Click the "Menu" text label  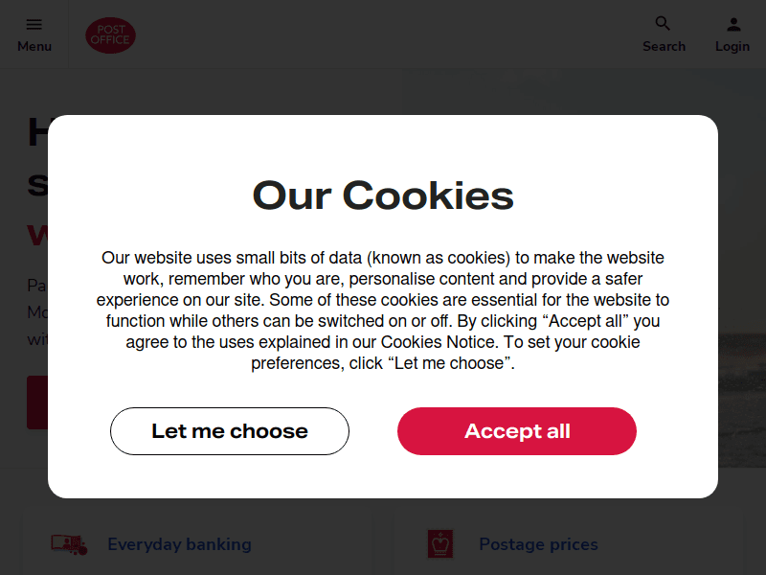(x=34, y=46)
